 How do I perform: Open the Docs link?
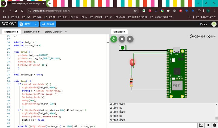(x=204, y=24)
